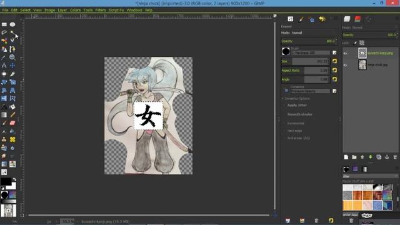The height and width of the screenshot is (225, 400).
Task: Open the Layer menu
Action: point(62,10)
